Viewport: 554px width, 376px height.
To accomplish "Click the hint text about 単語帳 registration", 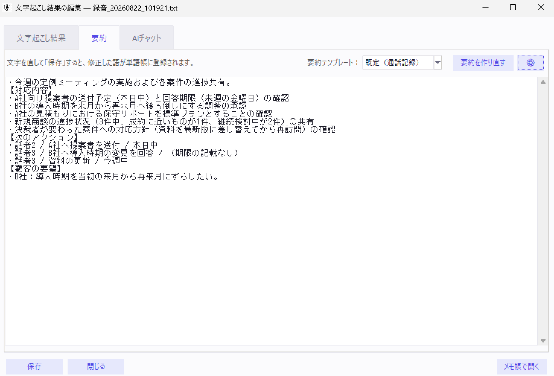I will coord(100,63).
